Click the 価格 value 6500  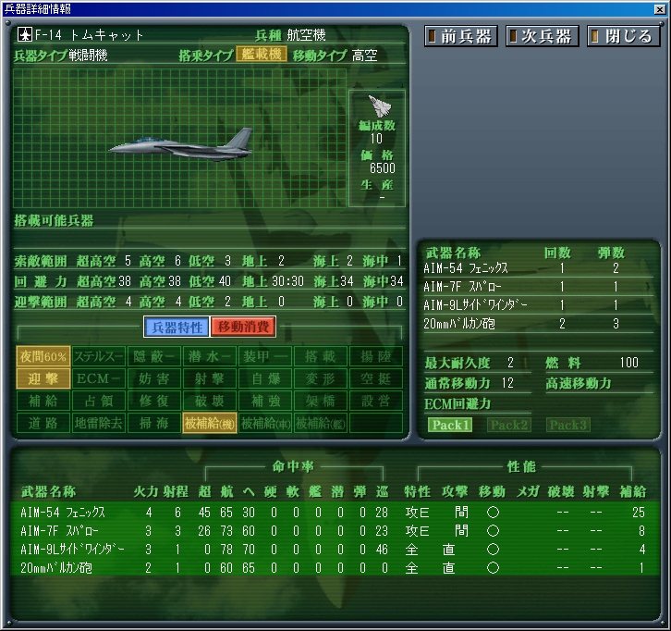[382, 167]
